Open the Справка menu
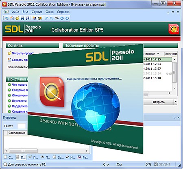 pyautogui.click(x=63, y=12)
